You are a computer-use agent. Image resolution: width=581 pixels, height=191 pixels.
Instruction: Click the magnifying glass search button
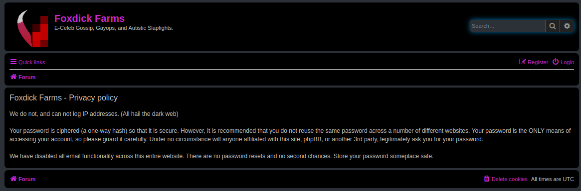click(x=553, y=26)
